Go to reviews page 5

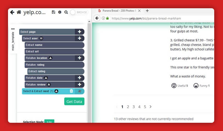coord(145,107)
